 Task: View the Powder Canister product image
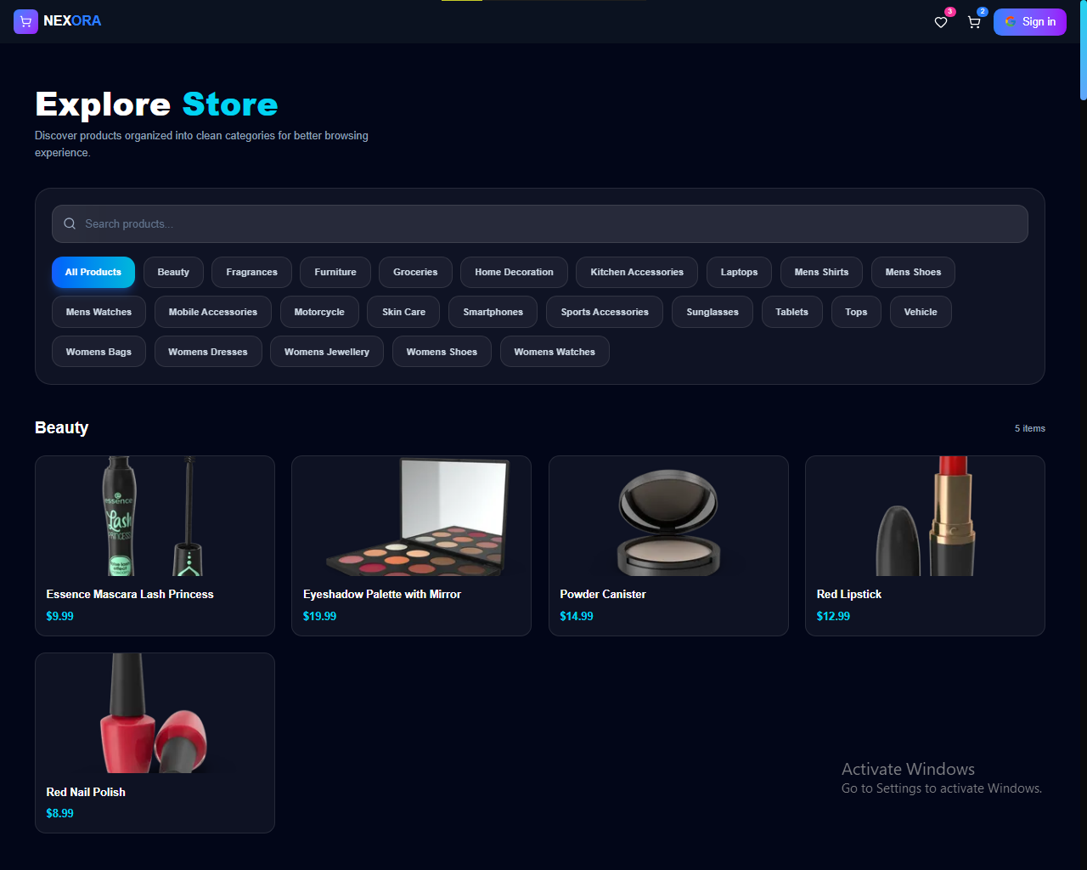pyautogui.click(x=668, y=517)
